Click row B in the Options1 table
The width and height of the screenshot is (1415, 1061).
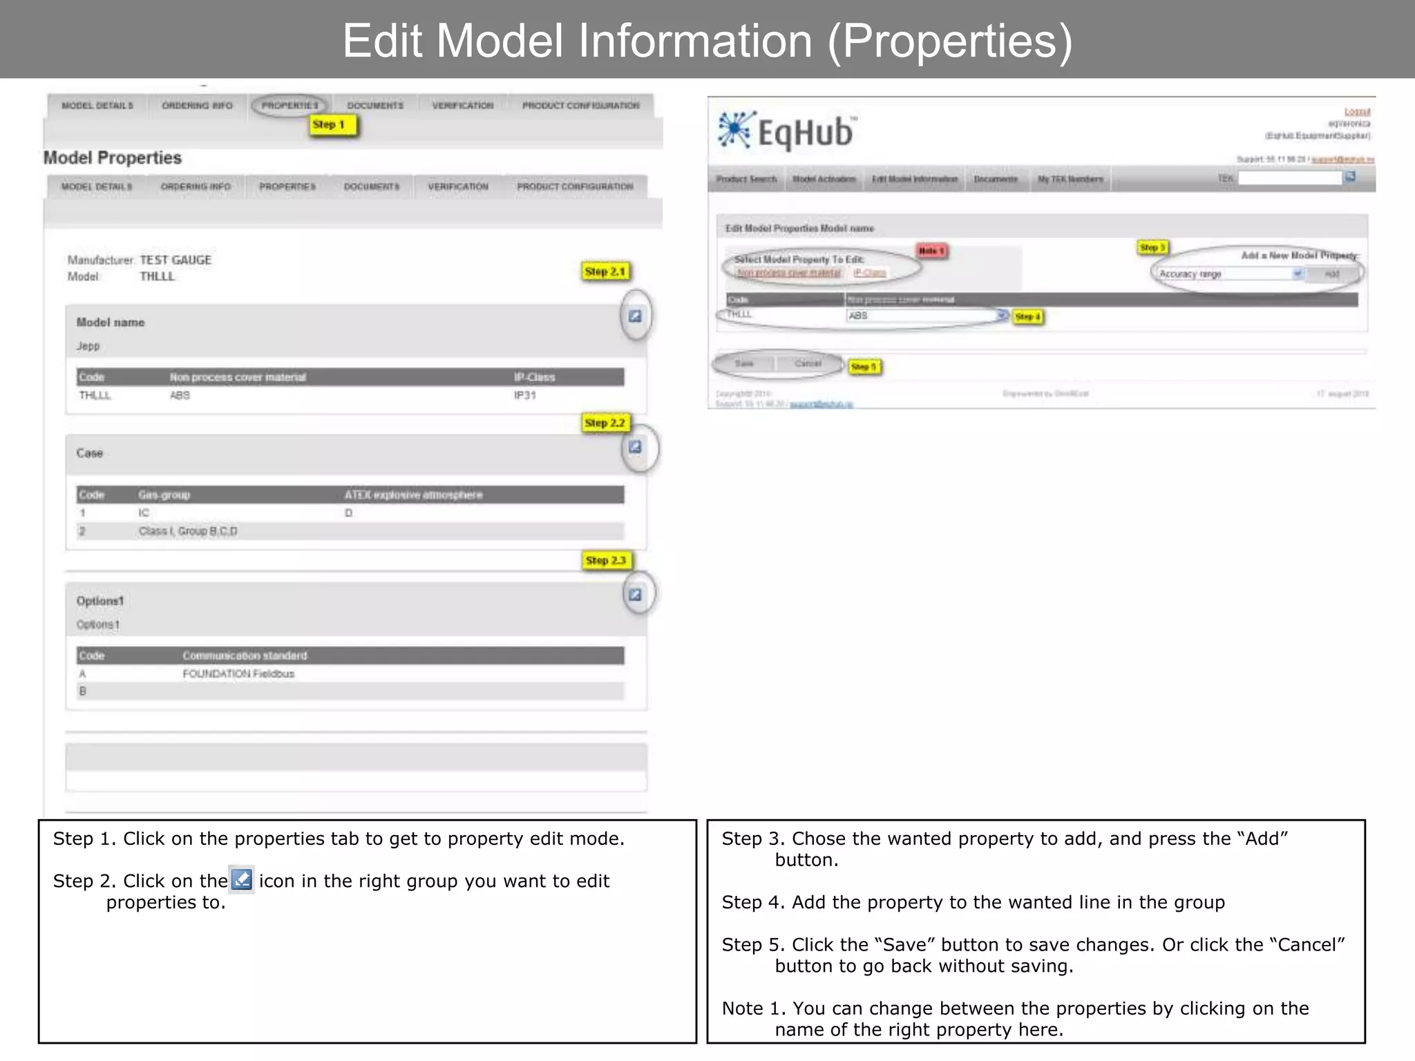click(350, 691)
